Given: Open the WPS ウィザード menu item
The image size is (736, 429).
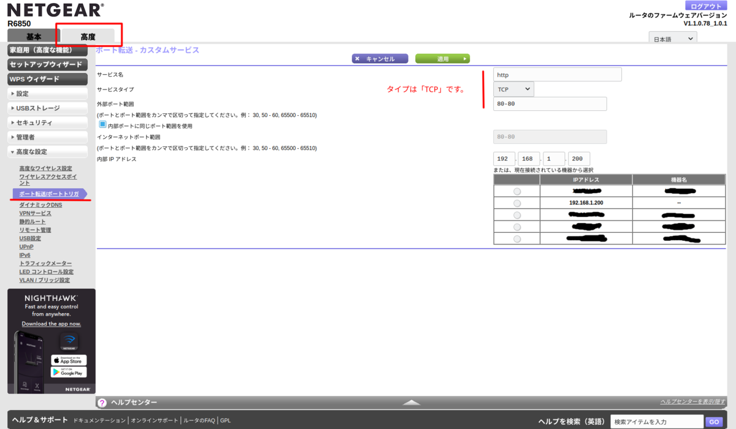Looking at the screenshot, I should tap(48, 79).
